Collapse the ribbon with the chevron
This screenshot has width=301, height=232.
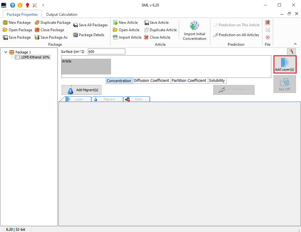point(295,44)
